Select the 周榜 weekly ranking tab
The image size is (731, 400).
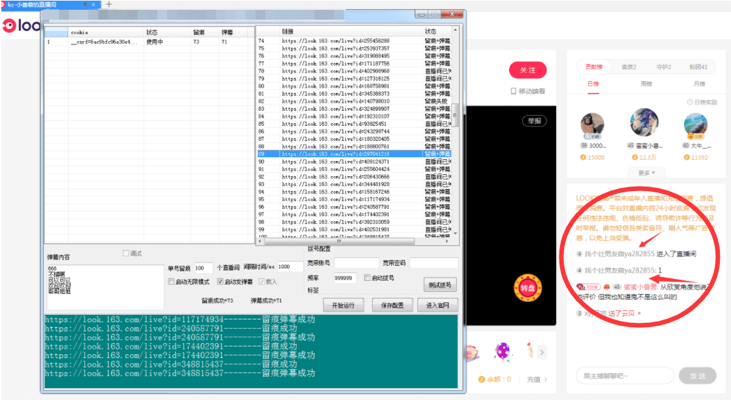coord(646,84)
